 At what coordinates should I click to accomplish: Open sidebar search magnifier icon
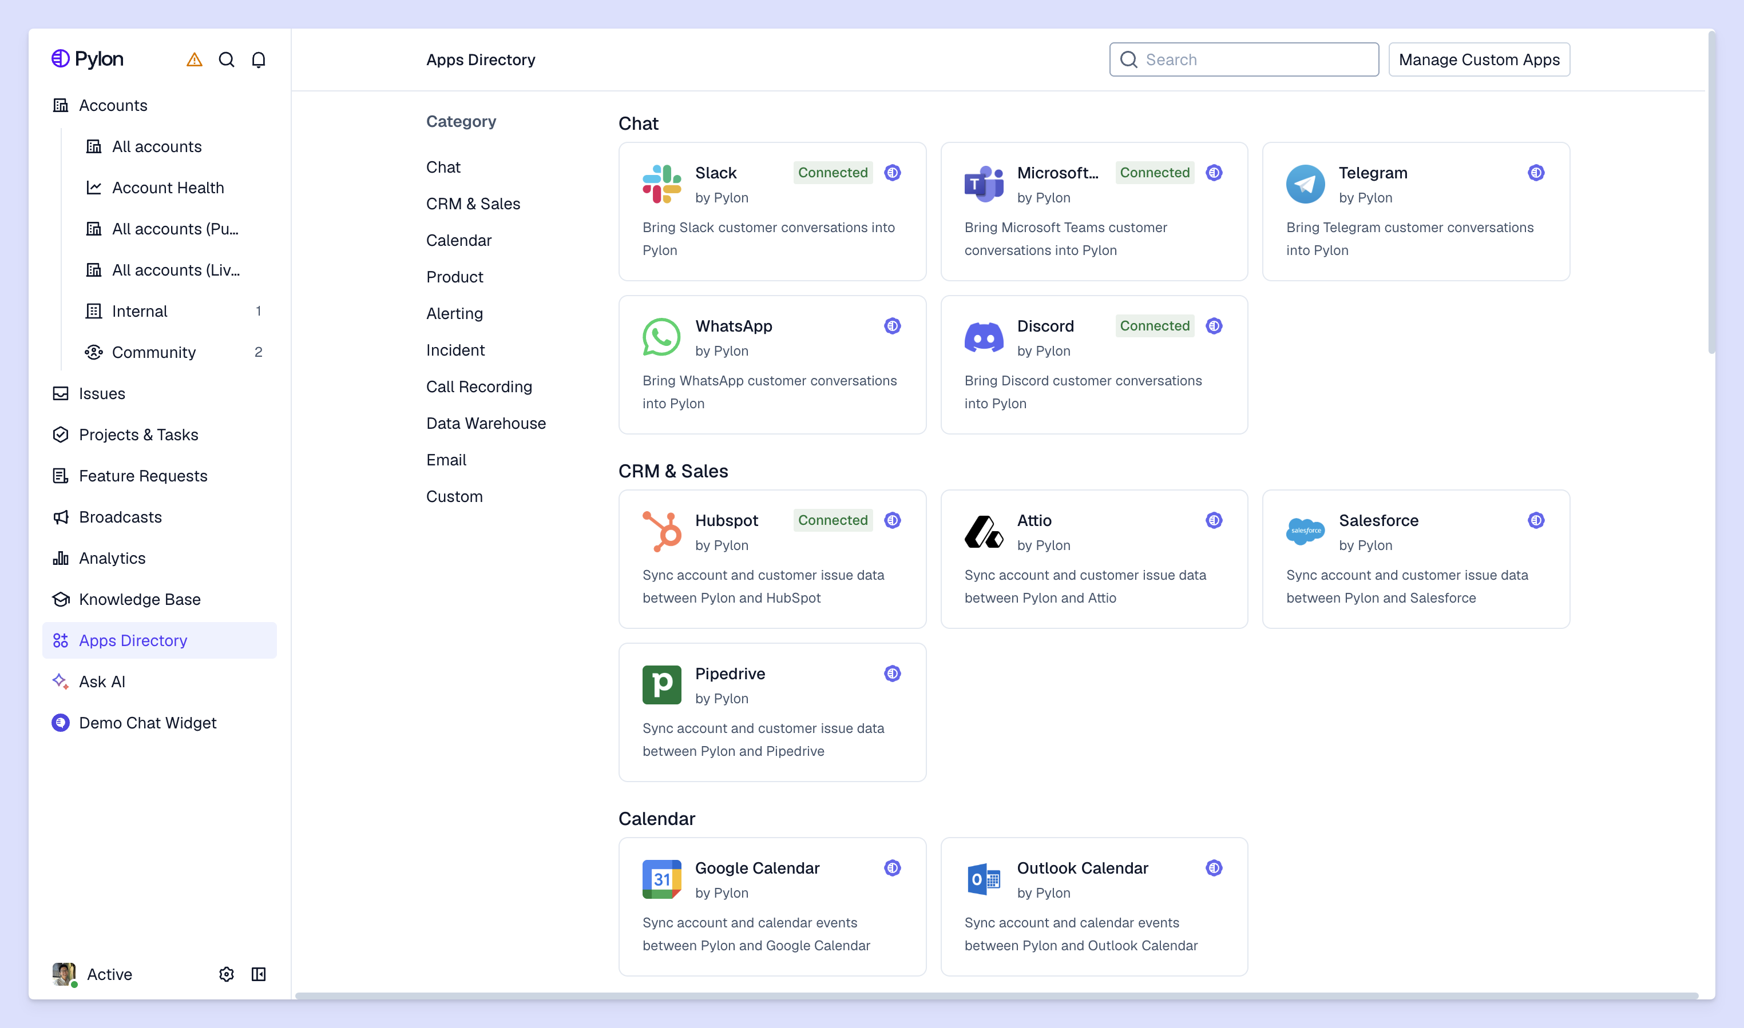tap(227, 59)
